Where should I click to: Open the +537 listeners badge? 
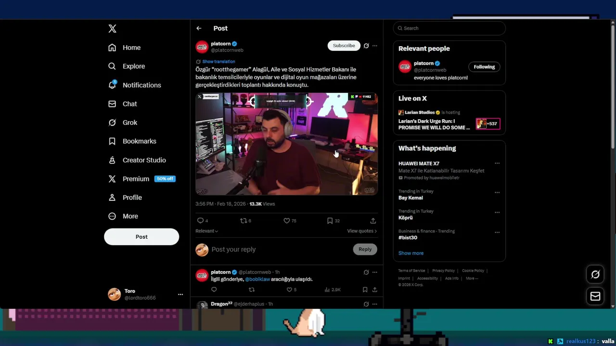[x=488, y=124]
